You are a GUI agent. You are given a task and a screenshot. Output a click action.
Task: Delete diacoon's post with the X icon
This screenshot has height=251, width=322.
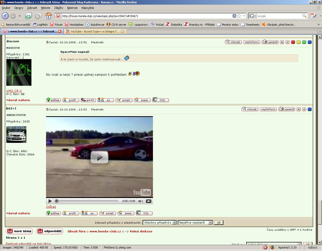282,42
